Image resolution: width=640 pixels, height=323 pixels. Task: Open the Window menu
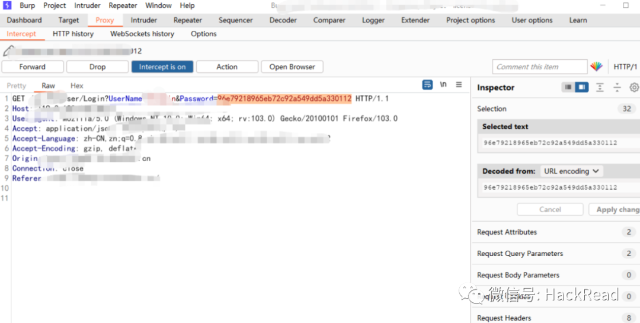(x=158, y=6)
